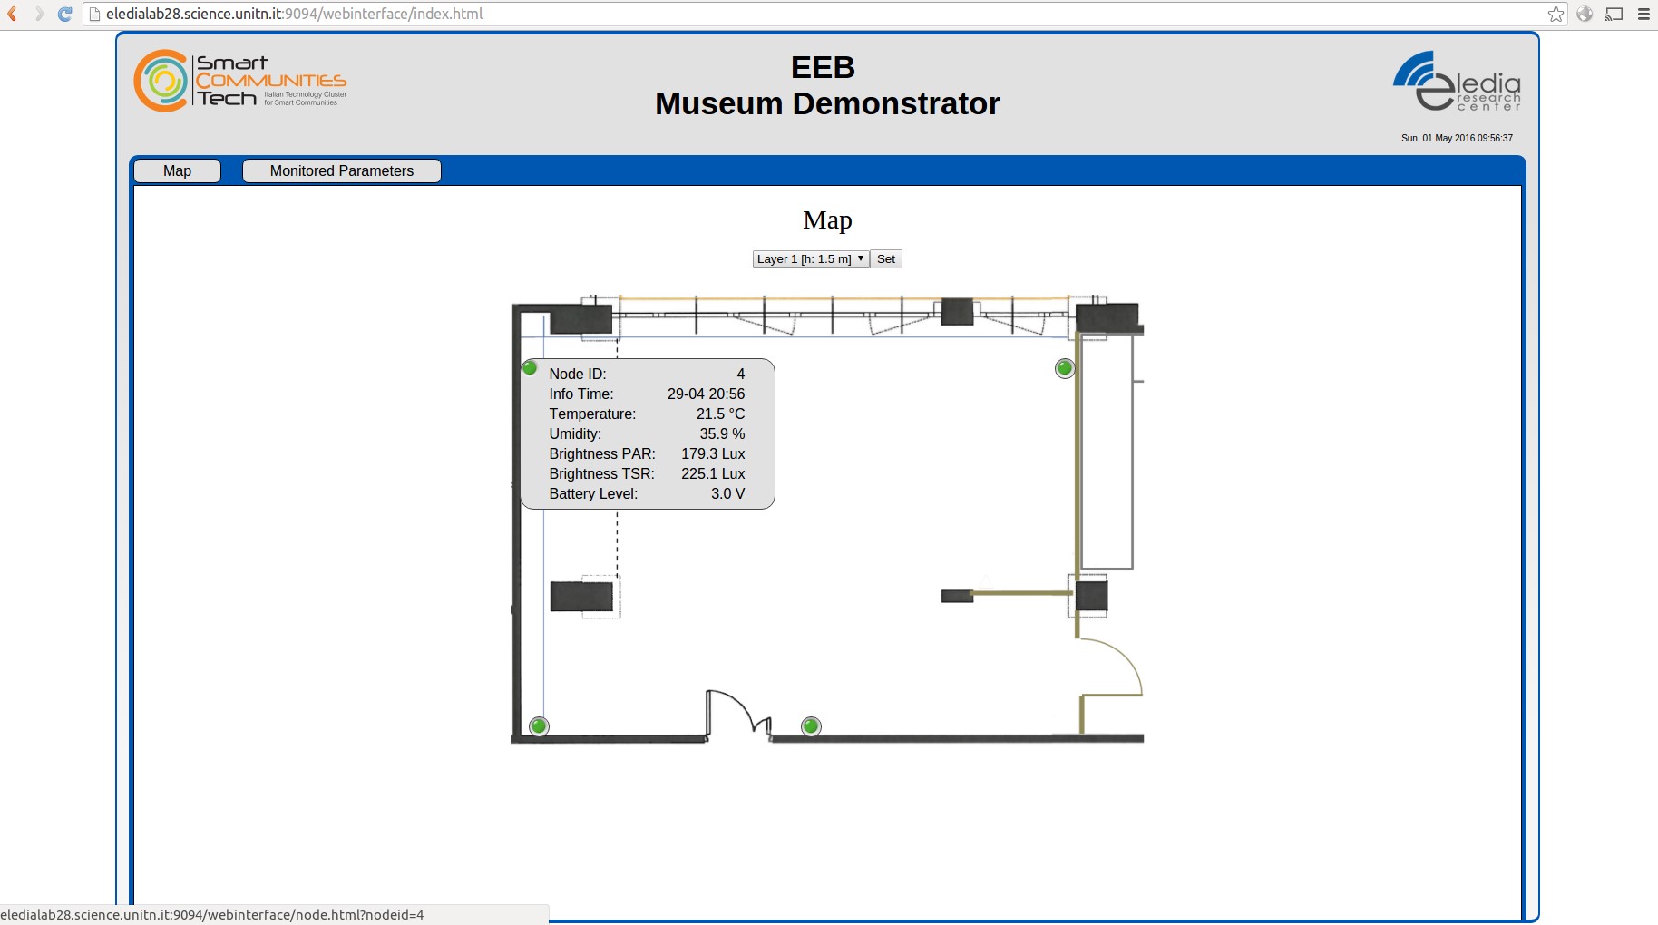Screen dimensions: 1658x925
Task: Reload the current page
Action: click(x=64, y=14)
